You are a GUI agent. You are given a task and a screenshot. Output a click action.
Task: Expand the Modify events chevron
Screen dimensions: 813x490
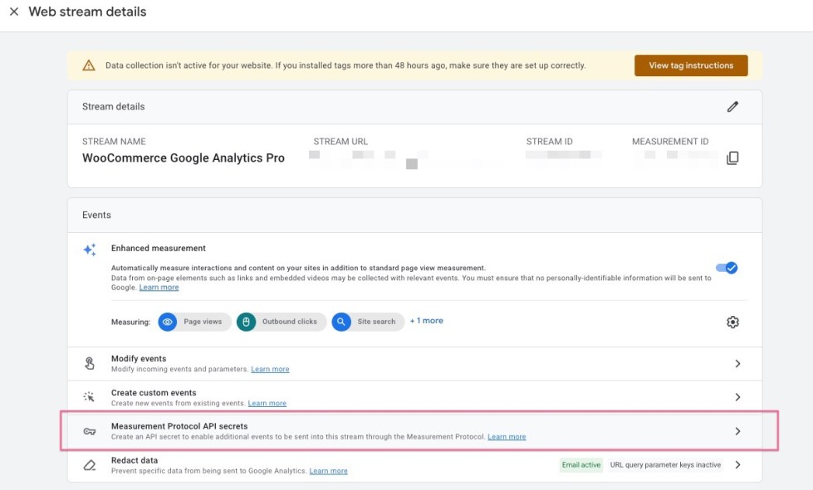[737, 363]
